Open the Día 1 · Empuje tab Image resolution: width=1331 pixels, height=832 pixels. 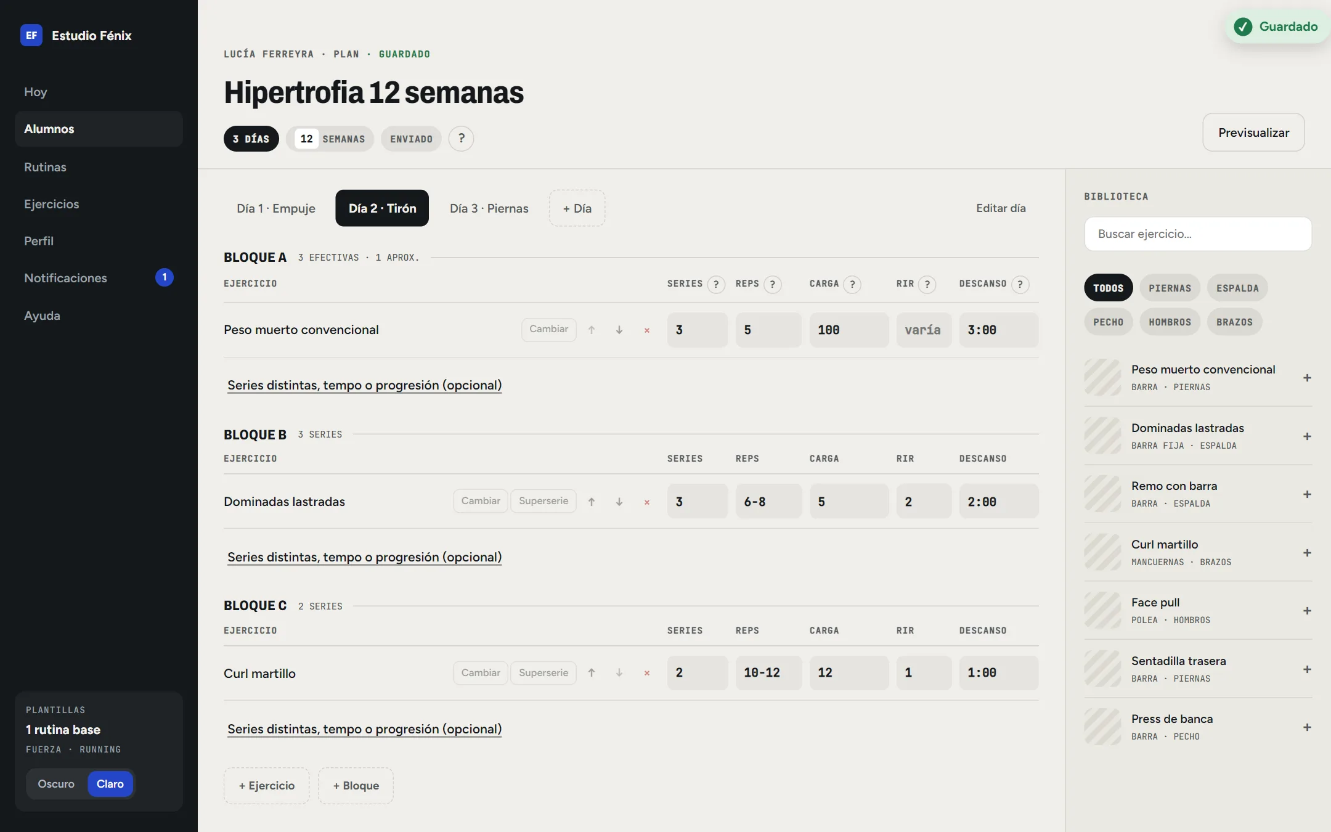[276, 208]
